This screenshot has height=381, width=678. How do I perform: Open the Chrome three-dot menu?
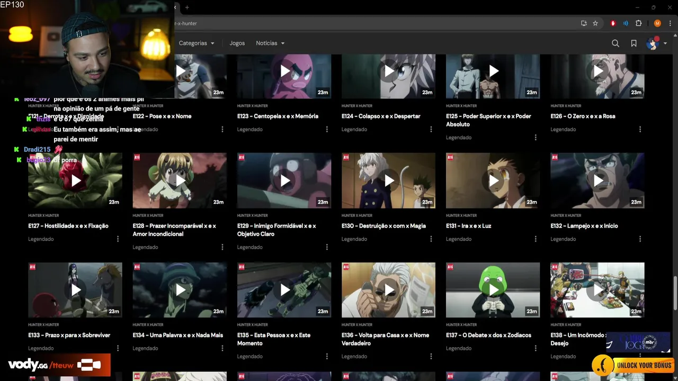[669, 23]
